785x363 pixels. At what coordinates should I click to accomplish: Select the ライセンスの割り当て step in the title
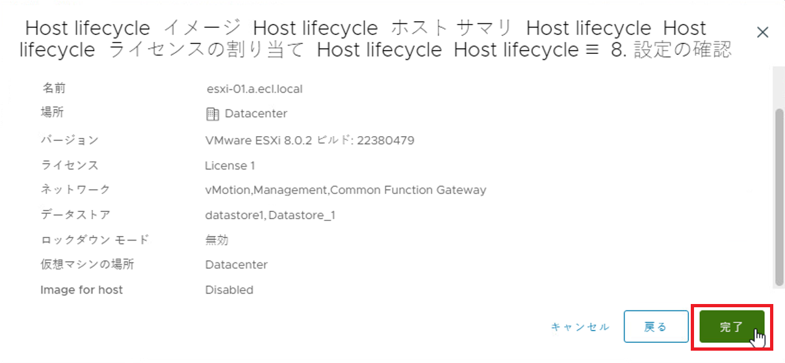(x=207, y=50)
